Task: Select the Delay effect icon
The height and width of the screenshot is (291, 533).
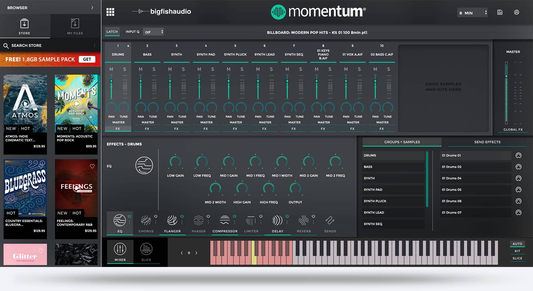Action: pos(277,221)
